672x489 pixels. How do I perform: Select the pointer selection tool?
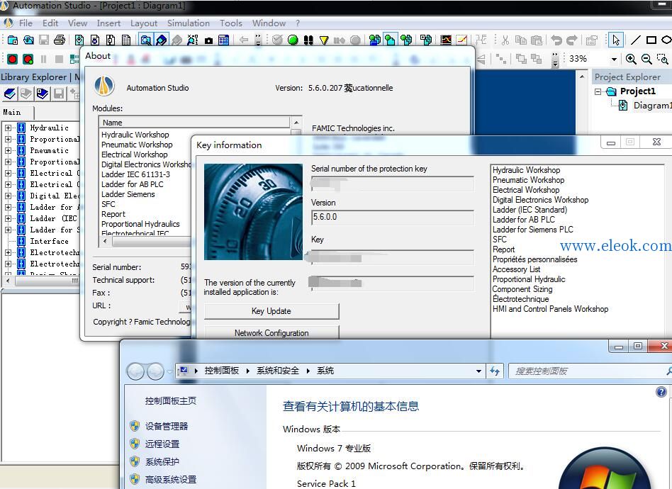616,40
